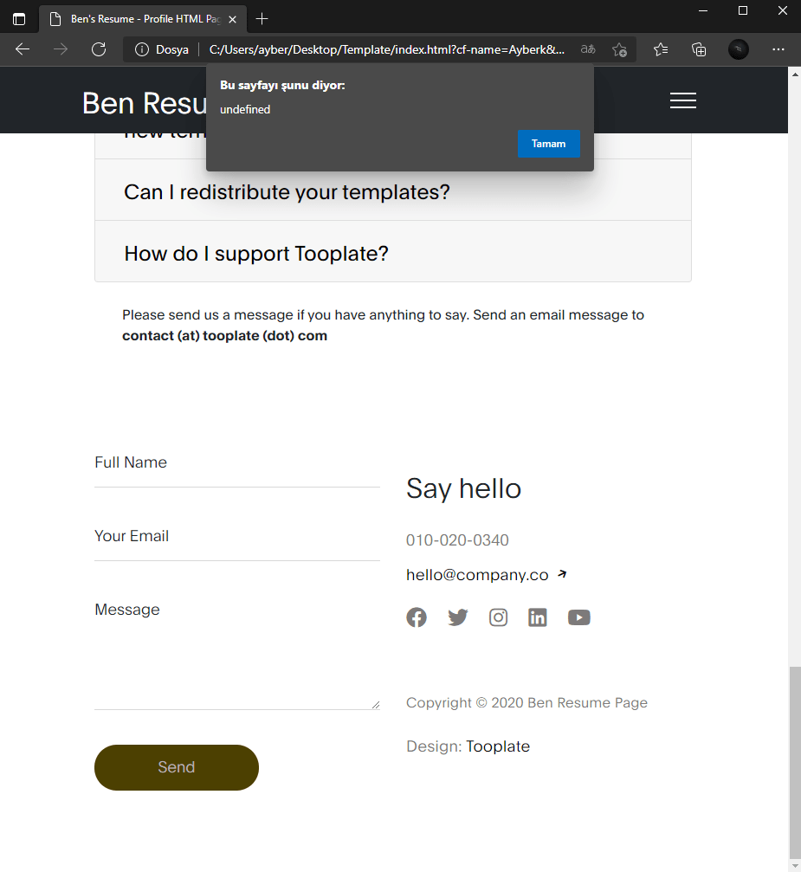This screenshot has width=801, height=872.
Task: Submit form with Send button
Action: (177, 767)
